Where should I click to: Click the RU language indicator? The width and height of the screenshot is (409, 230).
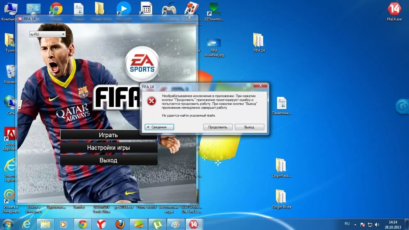[x=347, y=224]
